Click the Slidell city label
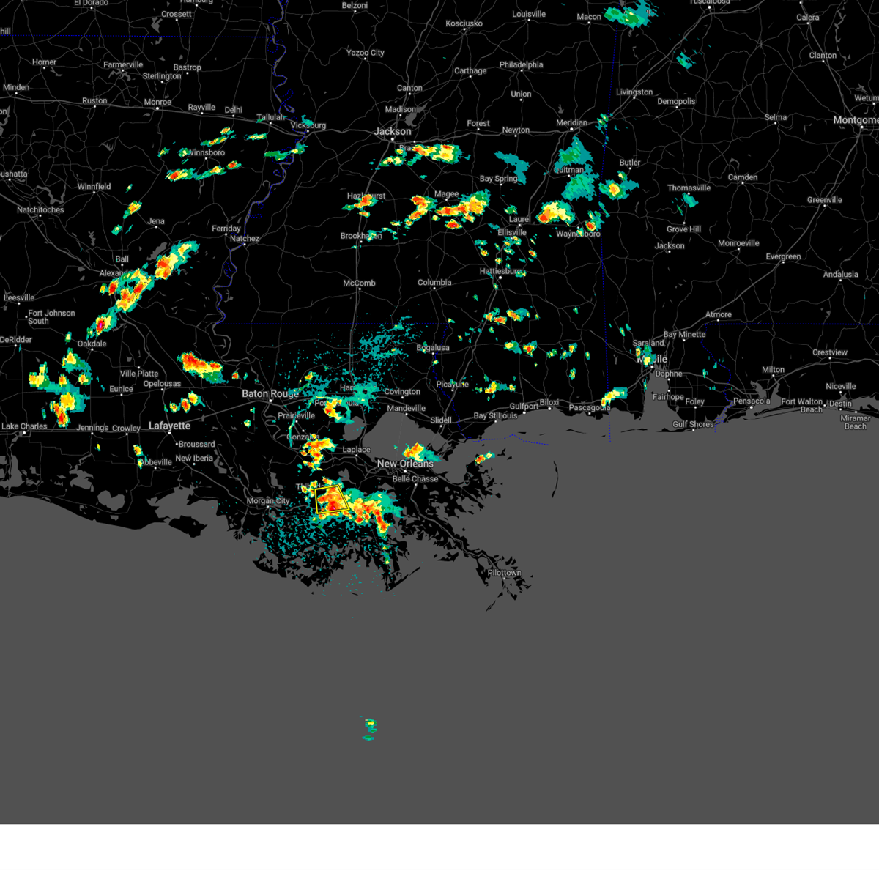Image resolution: width=879 pixels, height=879 pixels. 441,420
